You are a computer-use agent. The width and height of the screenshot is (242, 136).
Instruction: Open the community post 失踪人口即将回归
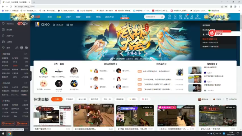coord(156,71)
